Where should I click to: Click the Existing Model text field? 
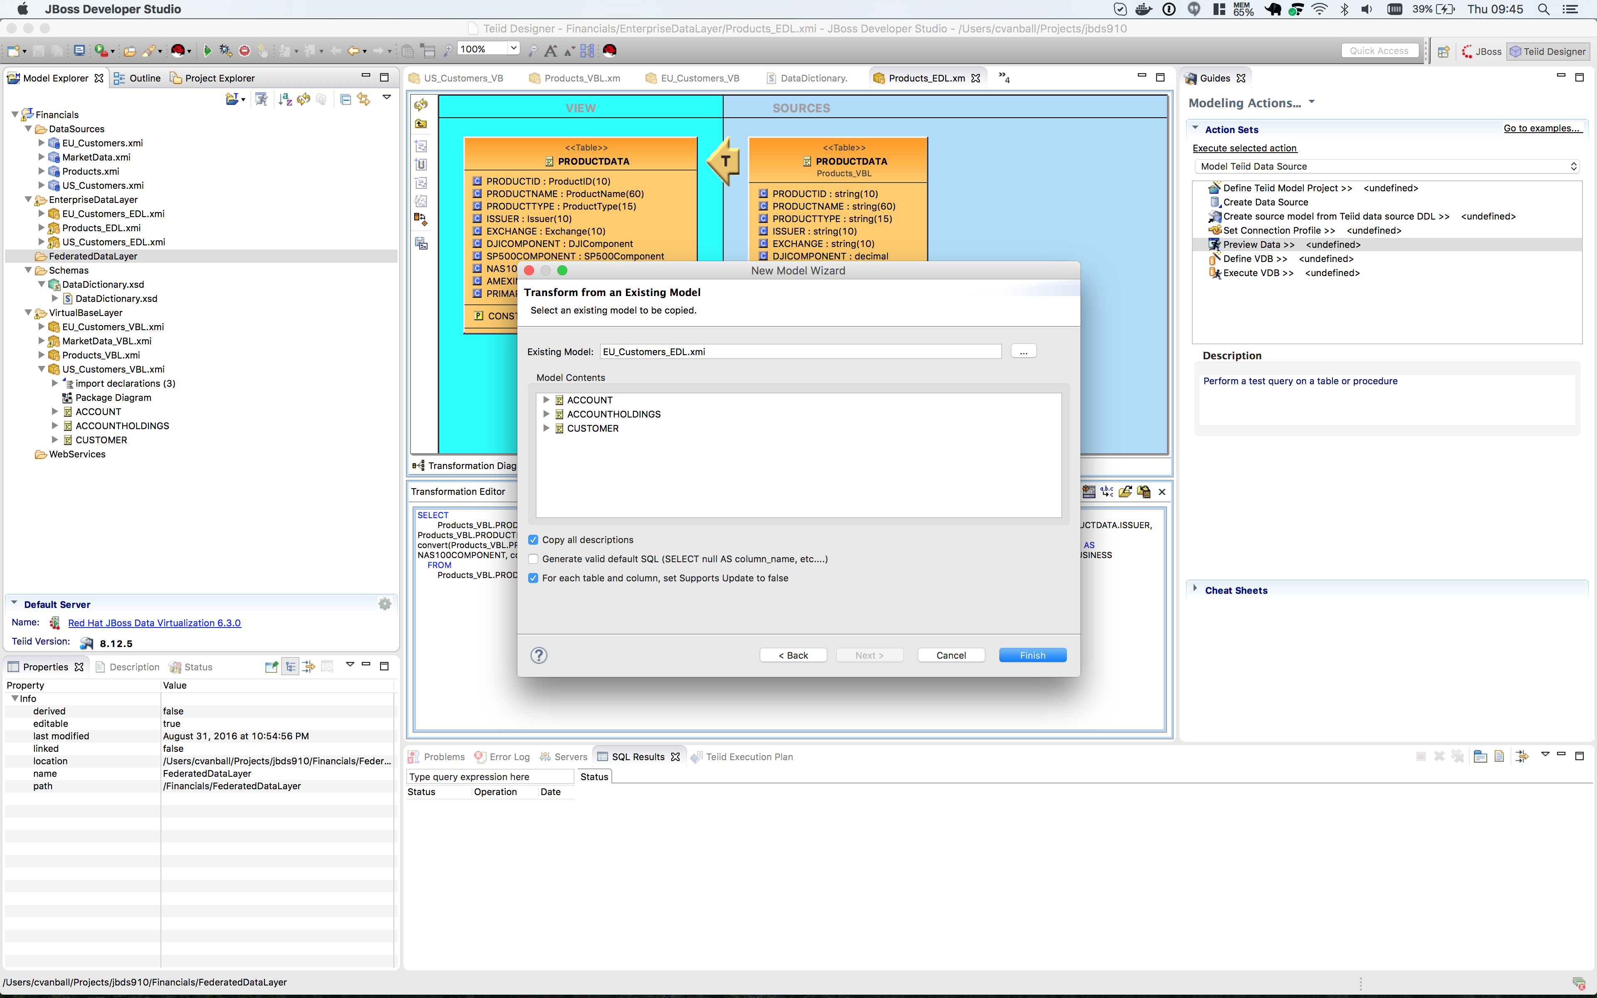pyautogui.click(x=800, y=352)
